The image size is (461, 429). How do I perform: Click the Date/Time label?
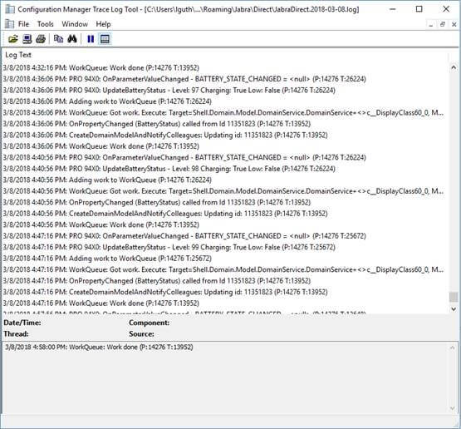pyautogui.click(x=22, y=323)
